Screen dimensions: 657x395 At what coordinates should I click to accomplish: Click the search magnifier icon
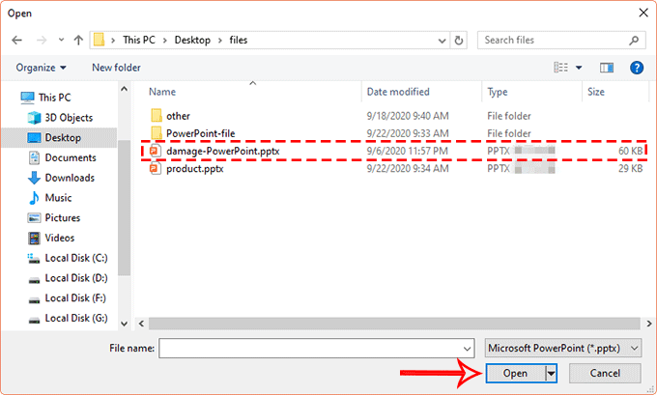pyautogui.click(x=634, y=41)
